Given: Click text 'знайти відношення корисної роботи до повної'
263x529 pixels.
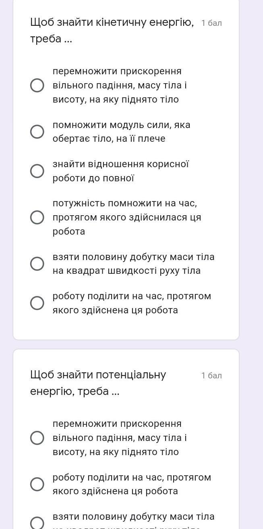Looking at the screenshot, I should tap(120, 171).
